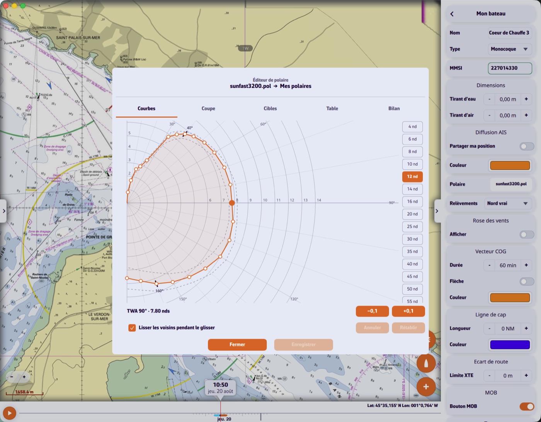
Task: Increase Tirant d'eau with plus
Action: tap(526, 99)
